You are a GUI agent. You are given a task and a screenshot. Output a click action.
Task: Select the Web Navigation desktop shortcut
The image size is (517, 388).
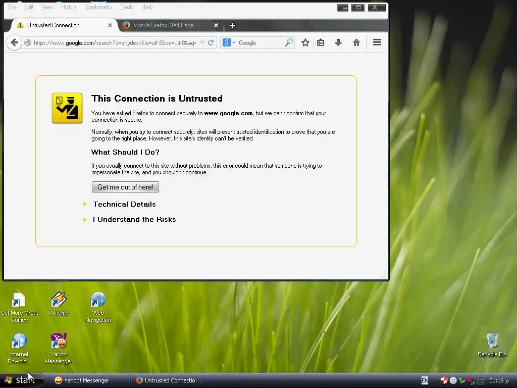[x=98, y=308]
